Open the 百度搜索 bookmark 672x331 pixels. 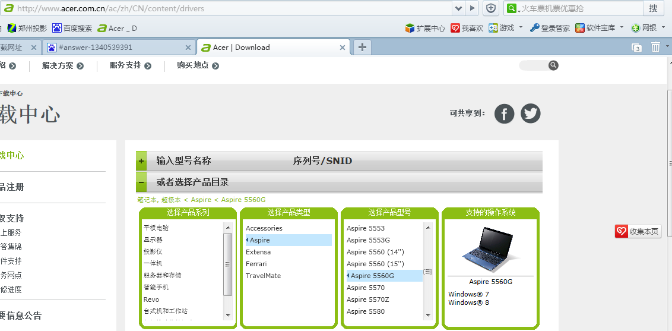[x=72, y=29]
